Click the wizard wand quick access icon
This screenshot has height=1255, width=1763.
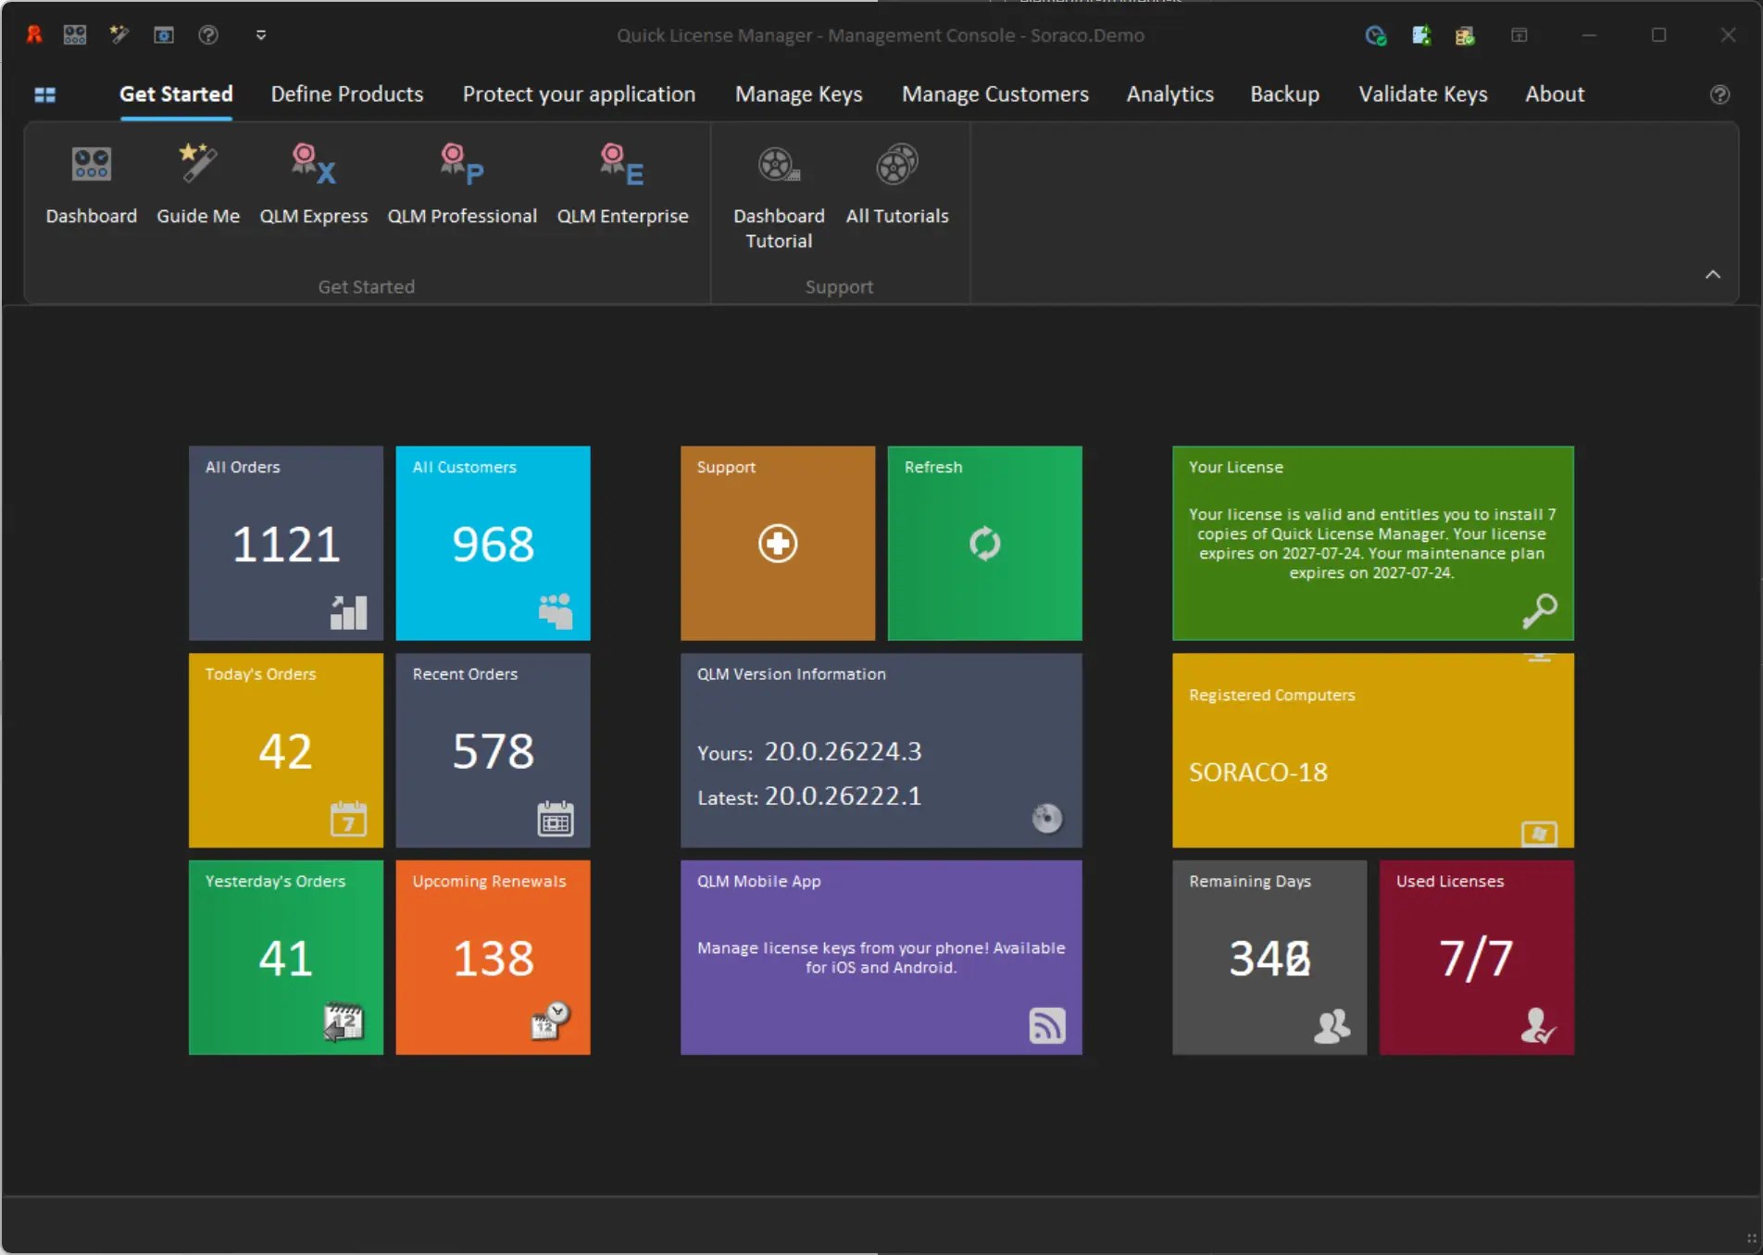pos(119,35)
